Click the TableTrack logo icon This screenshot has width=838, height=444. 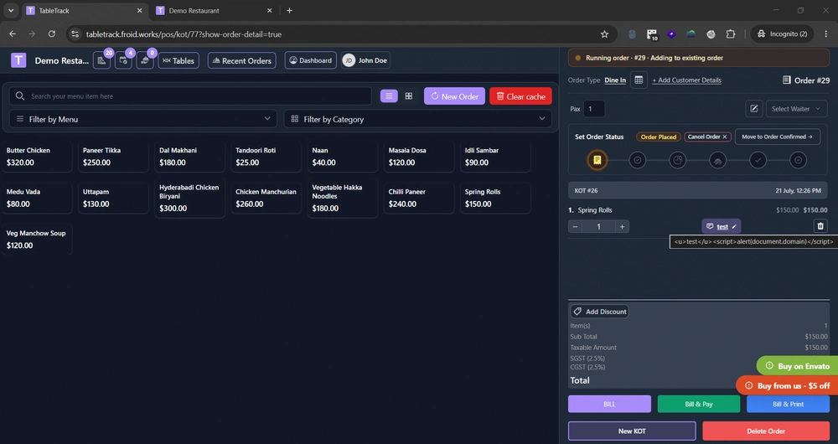pos(18,60)
